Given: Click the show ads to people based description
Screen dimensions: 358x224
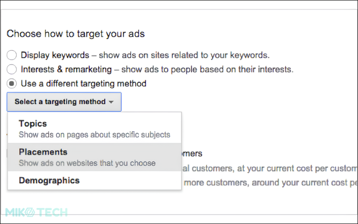Looking at the screenshot, I should pos(207,69).
